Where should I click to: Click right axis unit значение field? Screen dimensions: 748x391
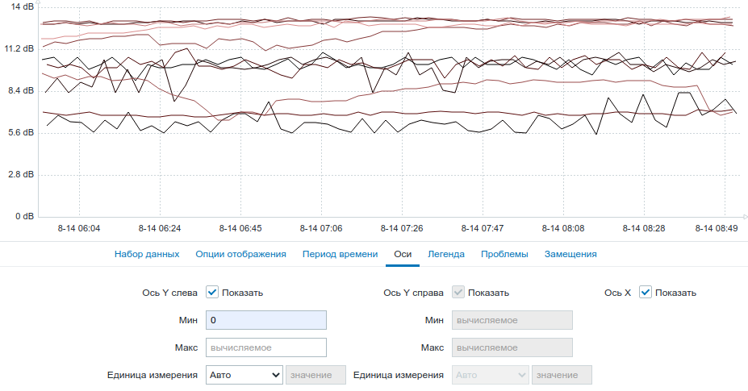(x=562, y=375)
